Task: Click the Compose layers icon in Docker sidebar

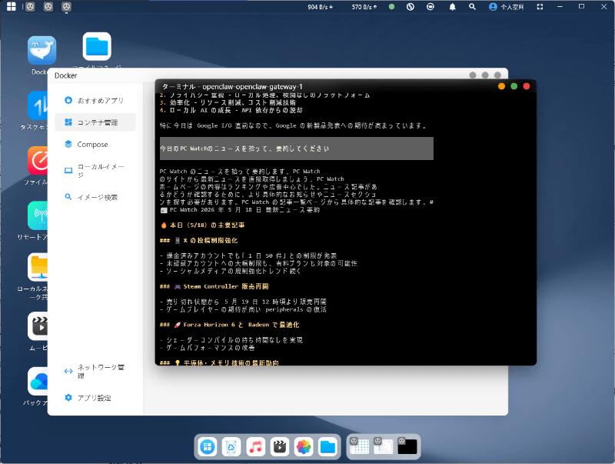Action: [x=68, y=144]
